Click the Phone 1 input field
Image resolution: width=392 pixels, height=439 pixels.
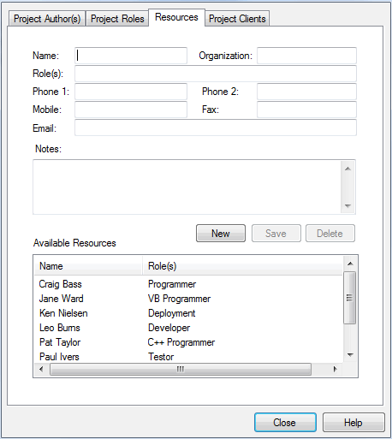(x=131, y=92)
